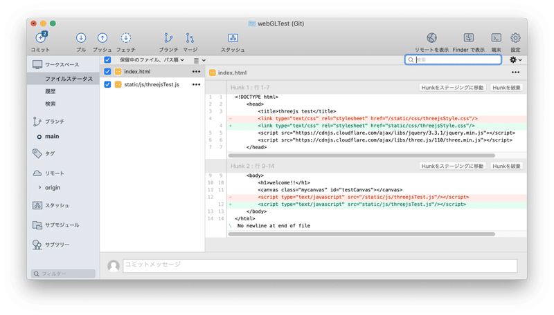The width and height of the screenshot is (554, 315).
Task: Reveal repository with Finder で表示 icon
Action: coord(469,38)
